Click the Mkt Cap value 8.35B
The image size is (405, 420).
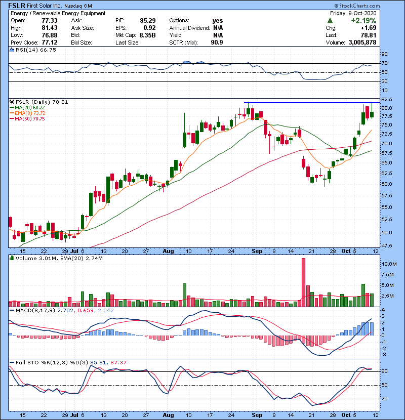(x=147, y=35)
